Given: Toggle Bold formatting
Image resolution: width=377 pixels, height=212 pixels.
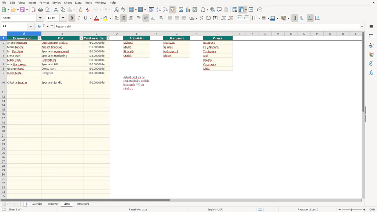Looking at the screenshot, I should pyautogui.click(x=72, y=18).
